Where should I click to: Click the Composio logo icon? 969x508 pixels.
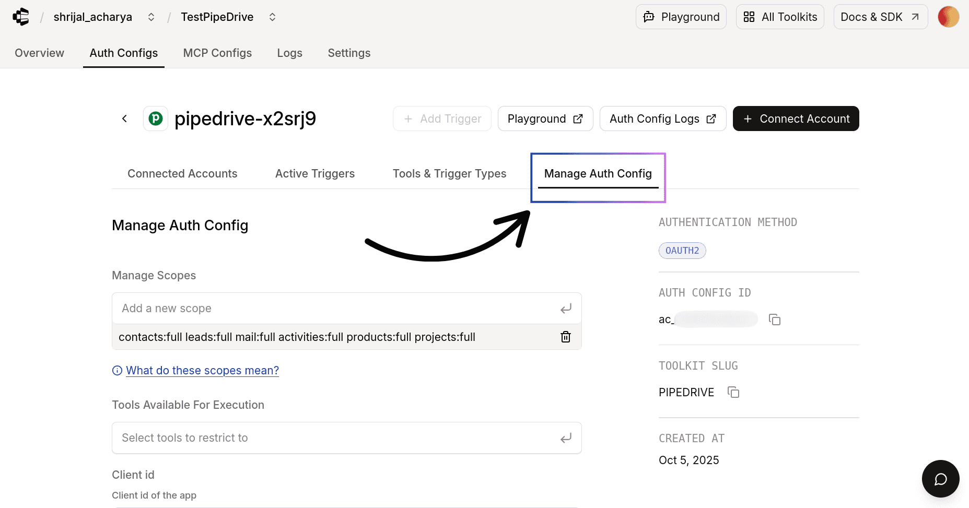coord(21,17)
